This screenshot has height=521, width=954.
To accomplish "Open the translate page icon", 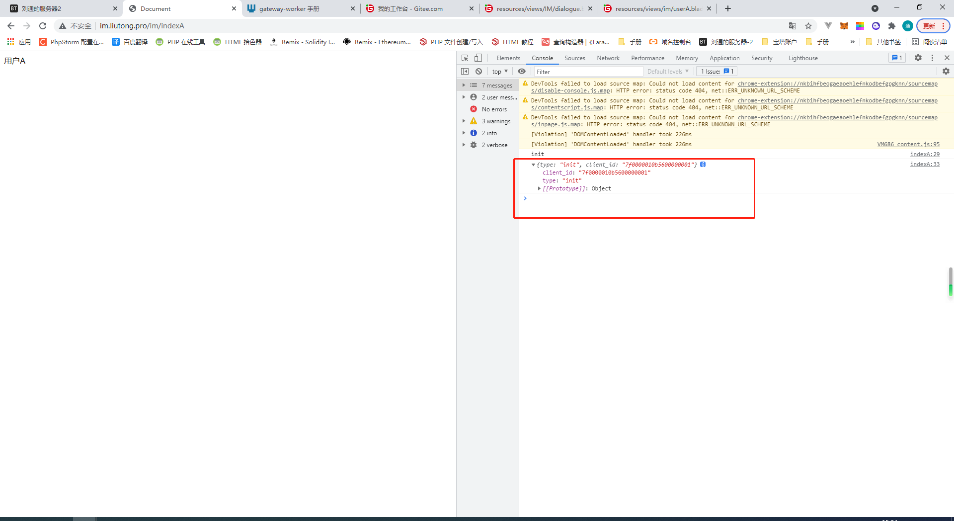I will [x=793, y=26].
